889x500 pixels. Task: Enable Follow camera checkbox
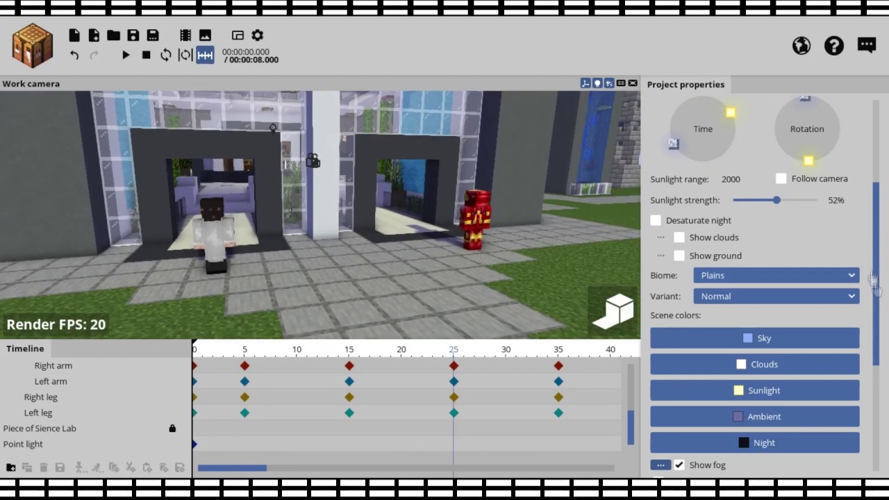[781, 178]
